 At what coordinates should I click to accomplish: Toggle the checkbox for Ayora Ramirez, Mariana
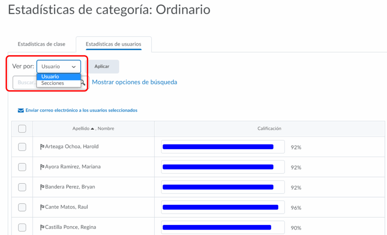tap(22, 167)
